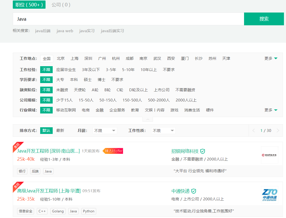Click the 精选好offer badge
This screenshot has width=286, height=218.
click(113, 151)
